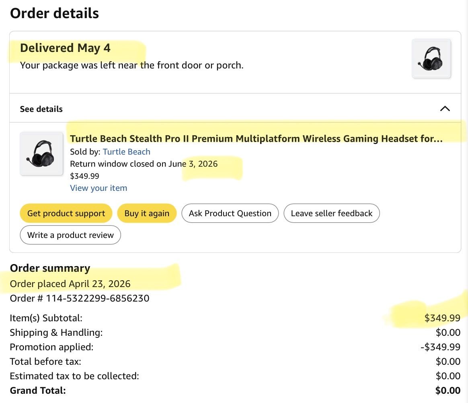Click the See details label
468x403 pixels.
point(41,109)
